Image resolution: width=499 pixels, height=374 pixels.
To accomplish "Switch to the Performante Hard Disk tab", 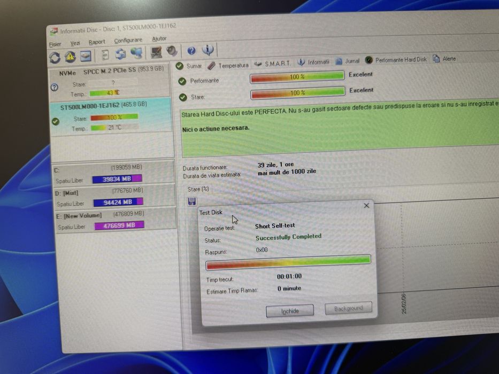I will point(396,60).
